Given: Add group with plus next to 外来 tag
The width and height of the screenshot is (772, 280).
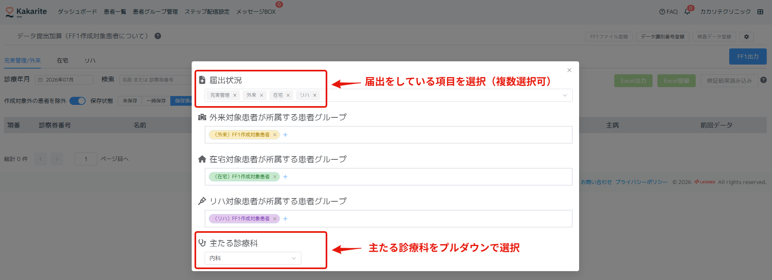Looking at the screenshot, I should click(285, 135).
